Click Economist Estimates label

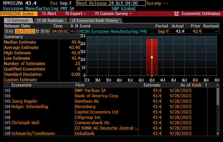click(201, 14)
